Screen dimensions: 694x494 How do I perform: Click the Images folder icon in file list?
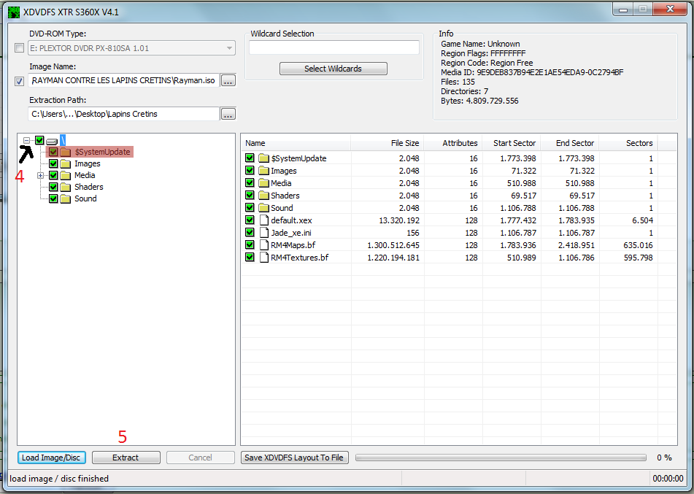coord(263,171)
